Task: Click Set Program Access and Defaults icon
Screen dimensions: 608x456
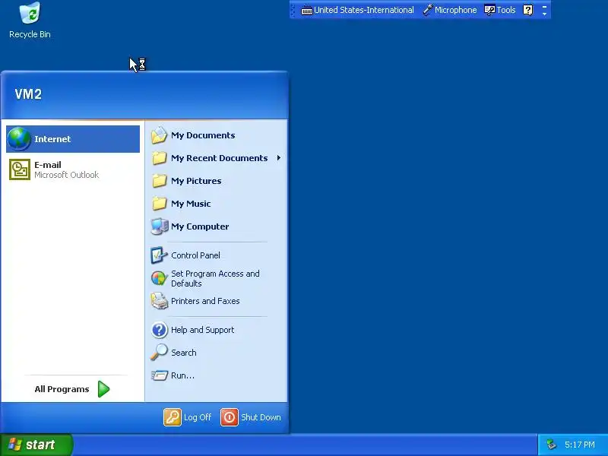Action: 159,278
